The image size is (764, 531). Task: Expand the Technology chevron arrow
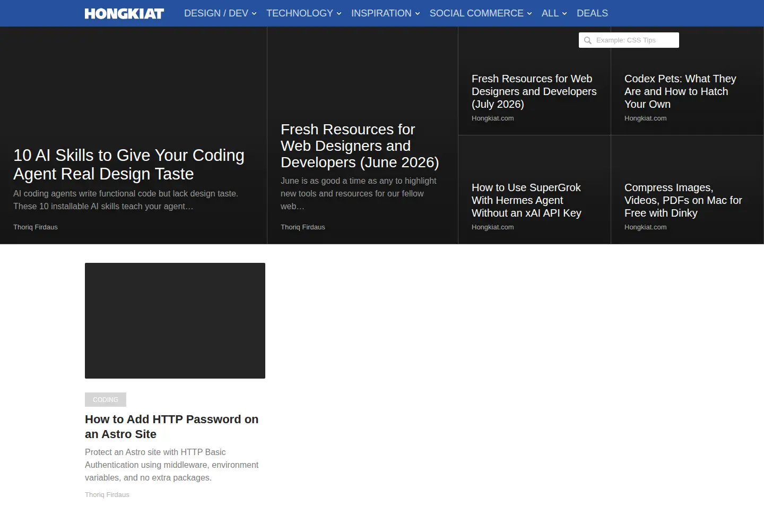pyautogui.click(x=339, y=14)
